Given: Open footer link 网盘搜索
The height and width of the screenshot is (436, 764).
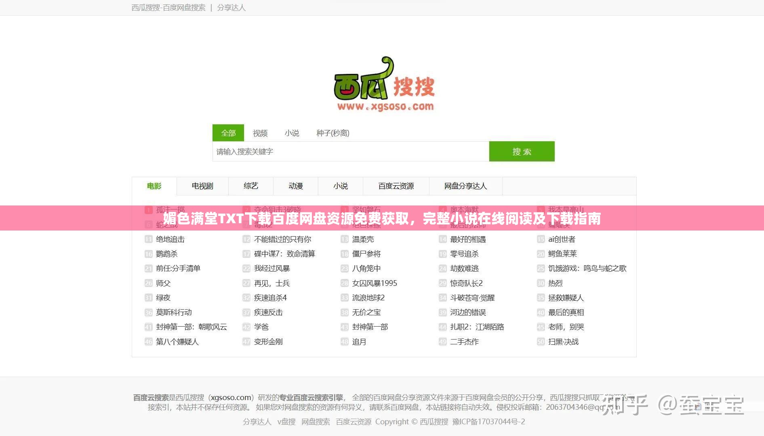Looking at the screenshot, I should (x=316, y=422).
